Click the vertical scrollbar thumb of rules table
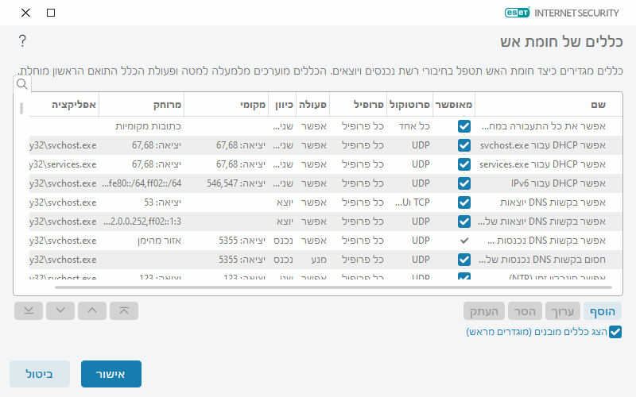Image resolution: width=636 pixels, height=397 pixels. tap(21, 108)
